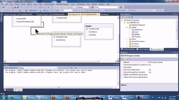
Task: Click the Save icon in toolbar
Action: 15,7
